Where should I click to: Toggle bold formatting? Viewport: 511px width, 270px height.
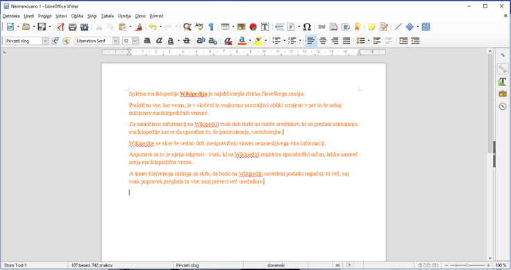point(147,41)
